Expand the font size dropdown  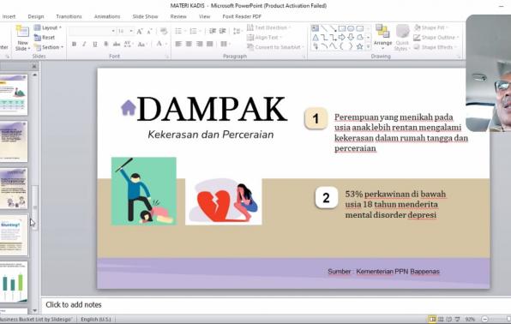(x=131, y=32)
